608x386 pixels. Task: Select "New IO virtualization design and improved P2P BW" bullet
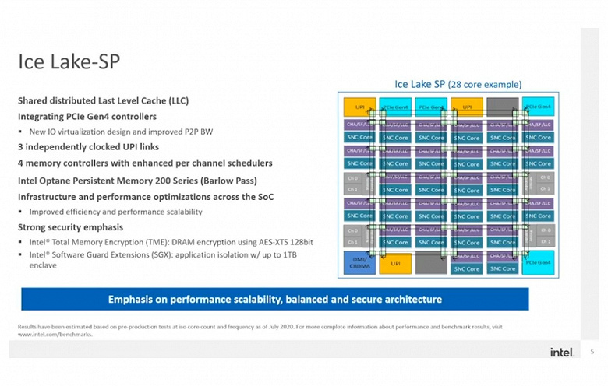click(x=121, y=132)
